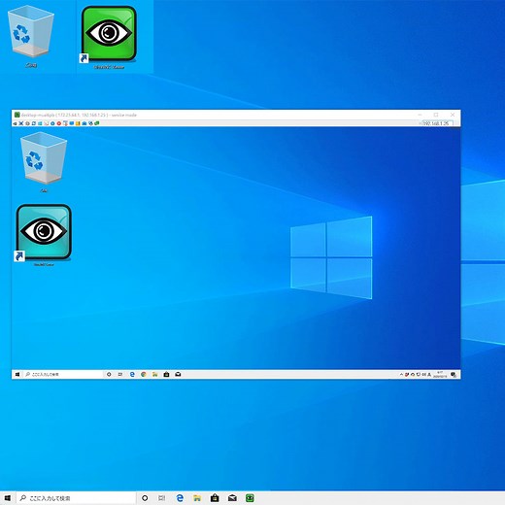The width and height of the screenshot is (505, 505).
Task: Open Mail on the local taskbar
Action: (x=232, y=498)
